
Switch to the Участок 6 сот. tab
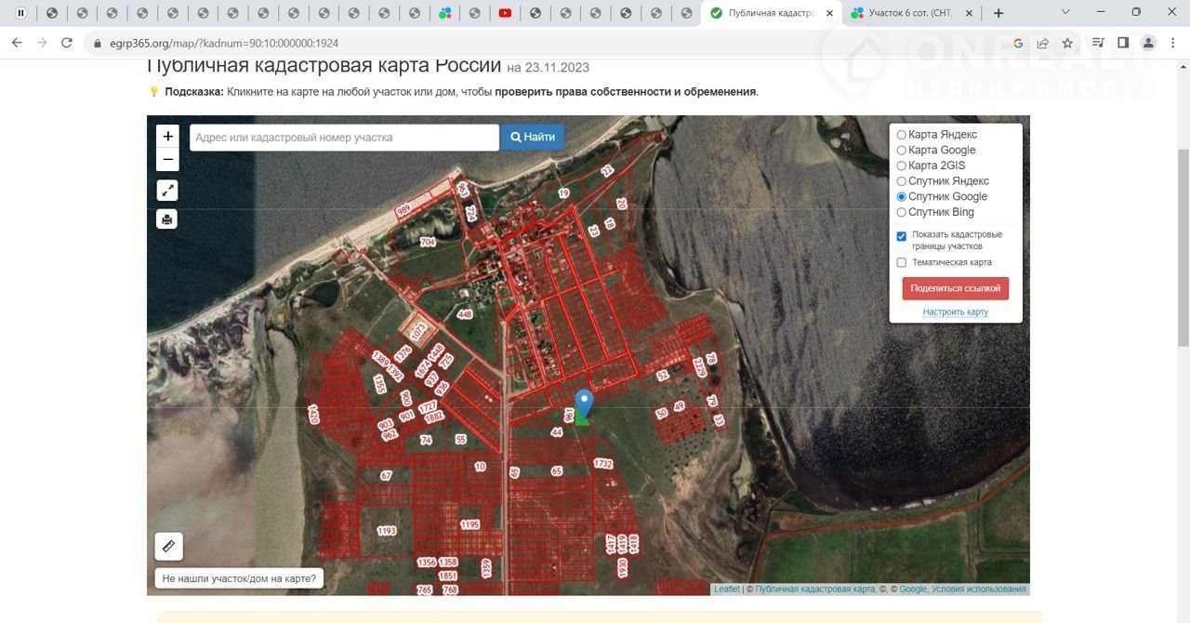pyautogui.click(x=910, y=13)
